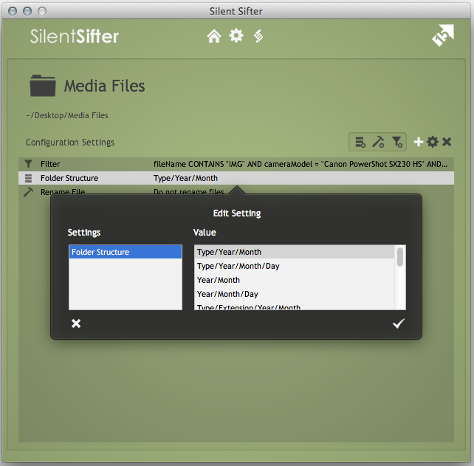Select Folder Structure in Settings list

click(x=126, y=252)
